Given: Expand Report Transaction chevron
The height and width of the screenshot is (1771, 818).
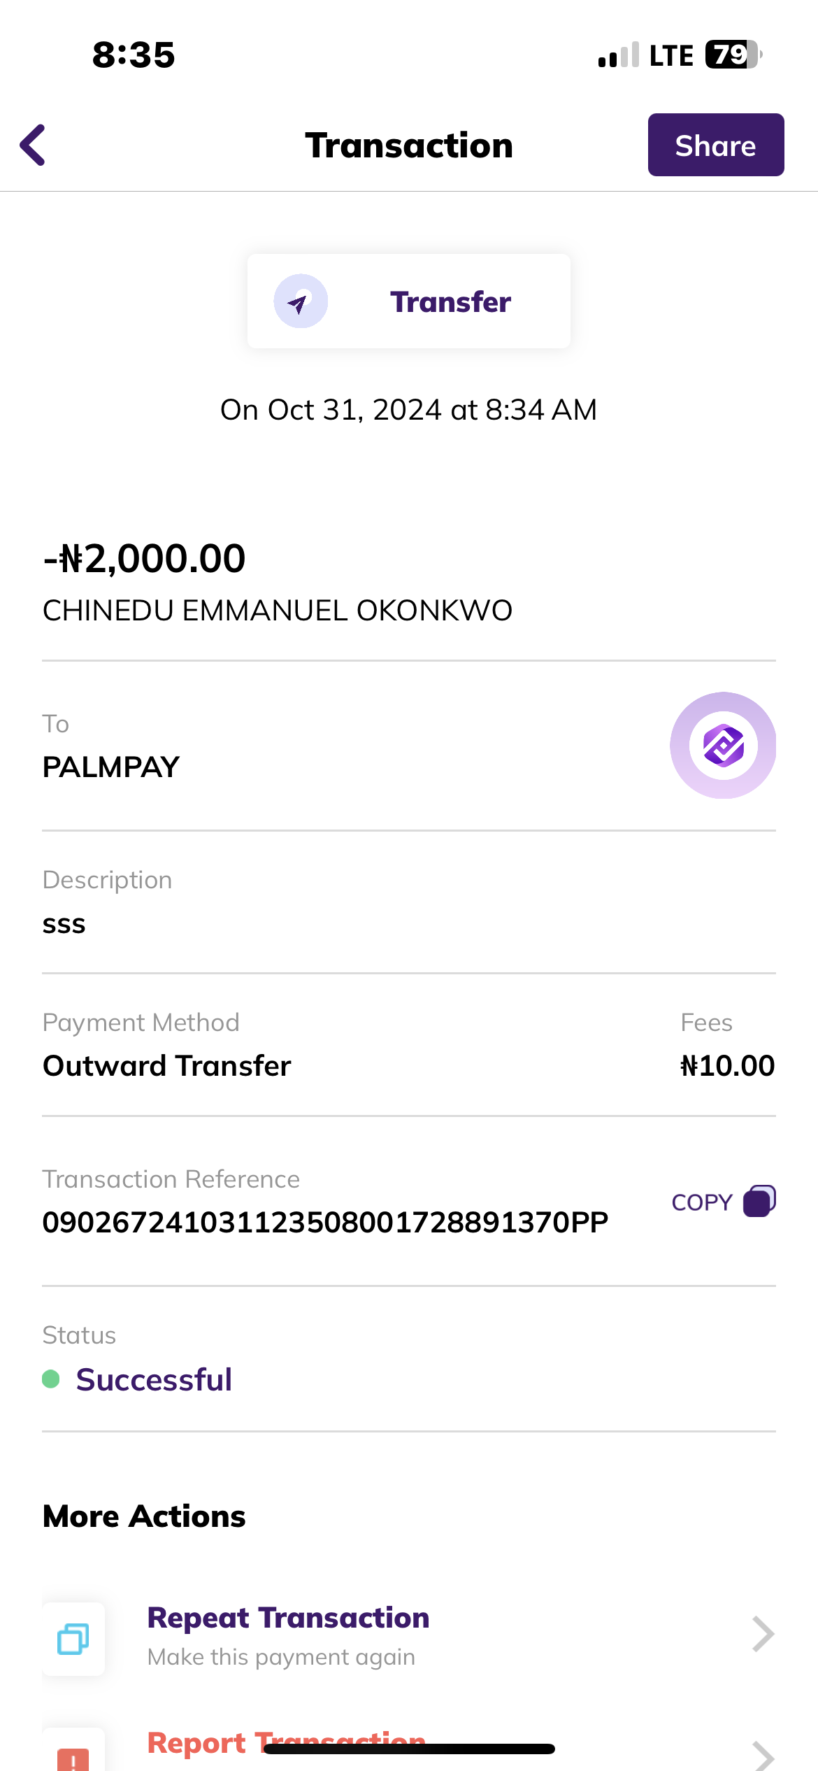Looking at the screenshot, I should [762, 1756].
